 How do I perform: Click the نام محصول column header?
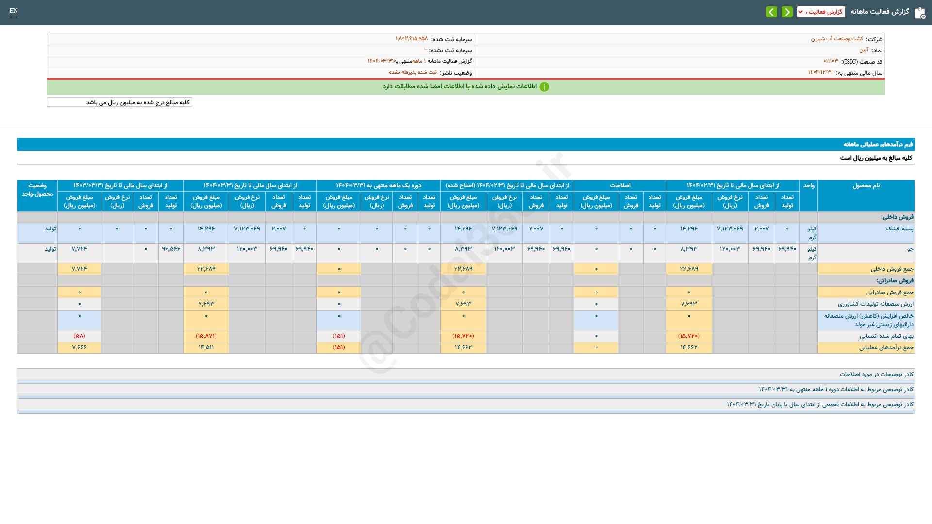(x=866, y=186)
